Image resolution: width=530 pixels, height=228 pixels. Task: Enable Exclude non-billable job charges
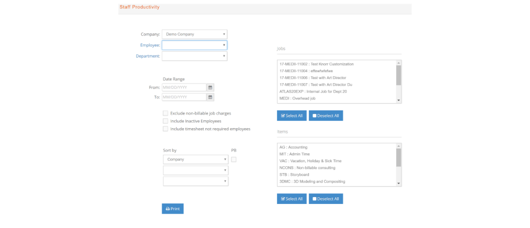pyautogui.click(x=165, y=113)
